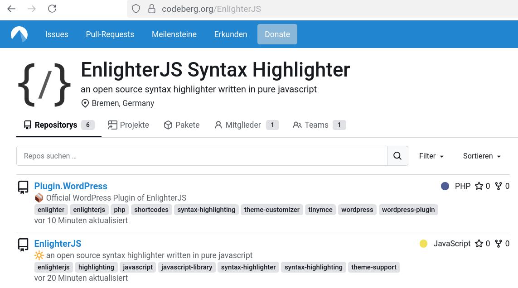Open tracking protection shield icon
Image resolution: width=518 pixels, height=288 pixels.
point(136,9)
